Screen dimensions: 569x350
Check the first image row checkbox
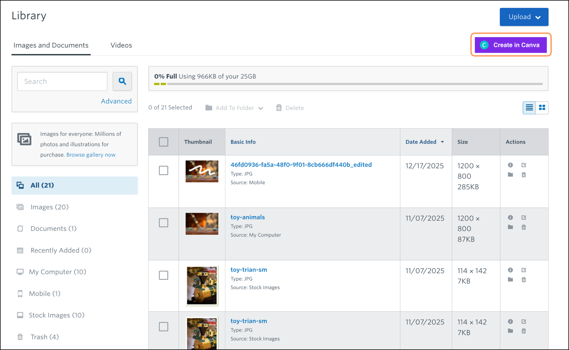164,170
